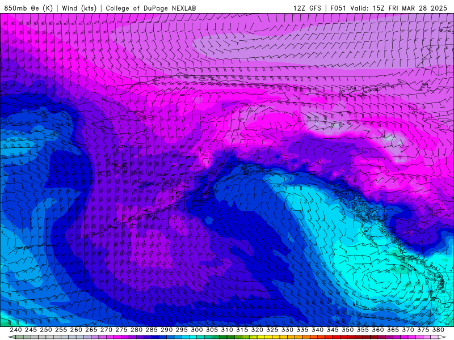Pick the bright yellow swatch in the color bar

click(261, 337)
